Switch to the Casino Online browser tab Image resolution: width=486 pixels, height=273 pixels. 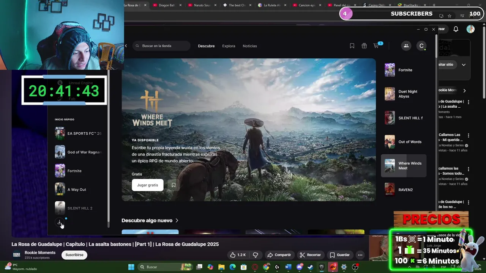(377, 5)
